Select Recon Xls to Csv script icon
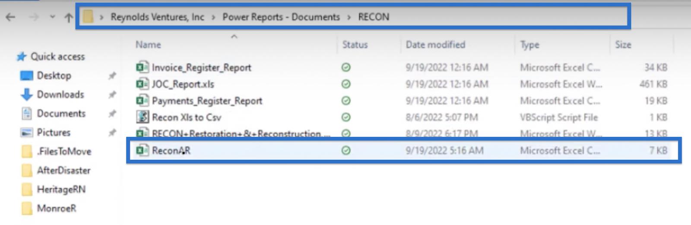This screenshot has width=691, height=225. pyautogui.click(x=142, y=117)
